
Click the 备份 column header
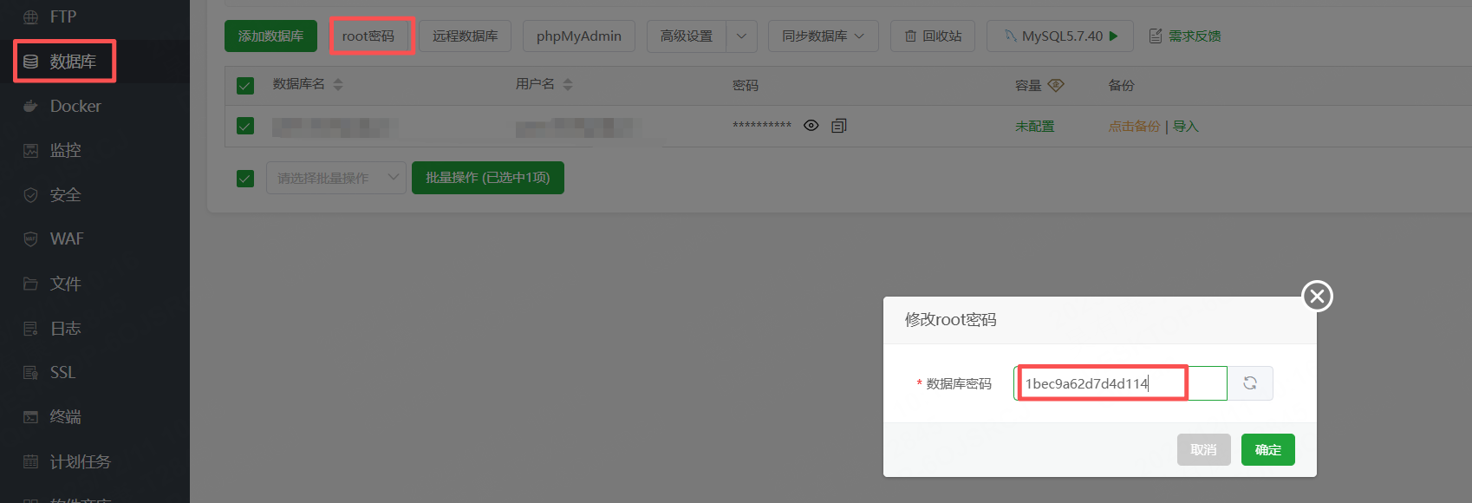pyautogui.click(x=1121, y=85)
